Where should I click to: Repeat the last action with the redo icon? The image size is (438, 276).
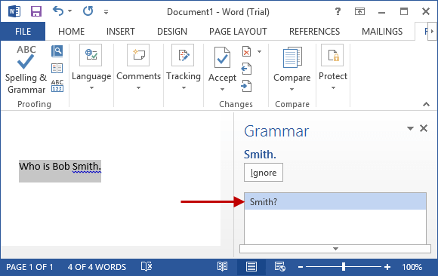coord(88,11)
